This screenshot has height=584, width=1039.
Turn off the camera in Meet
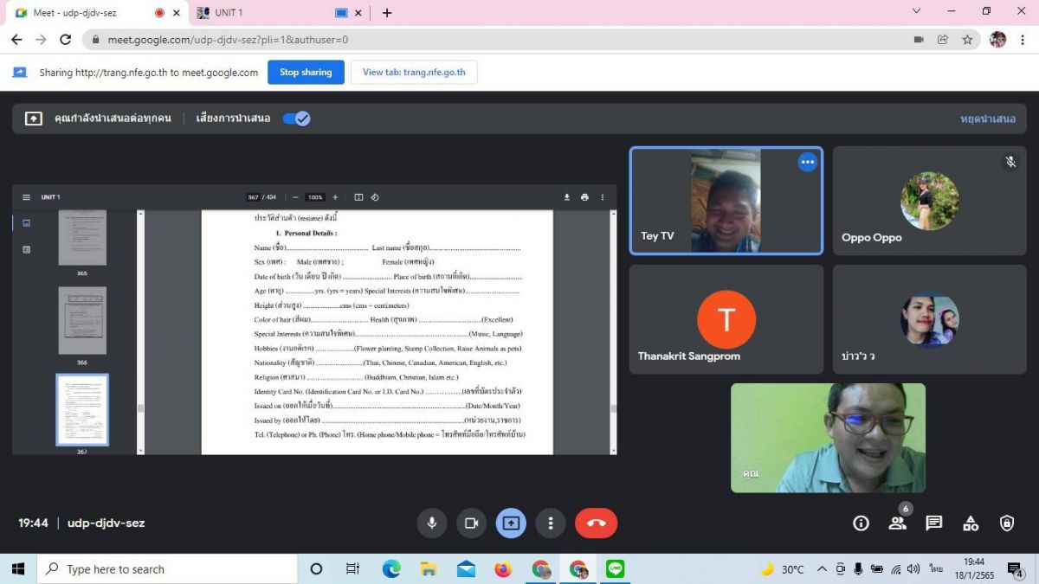(x=471, y=523)
